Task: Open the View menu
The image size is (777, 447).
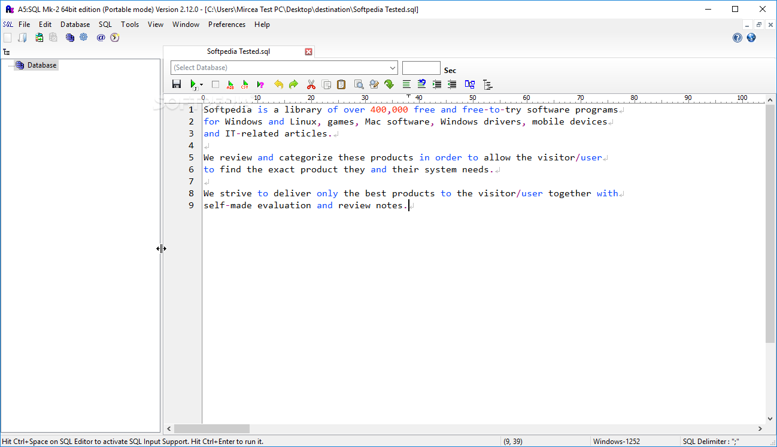Action: 156,25
